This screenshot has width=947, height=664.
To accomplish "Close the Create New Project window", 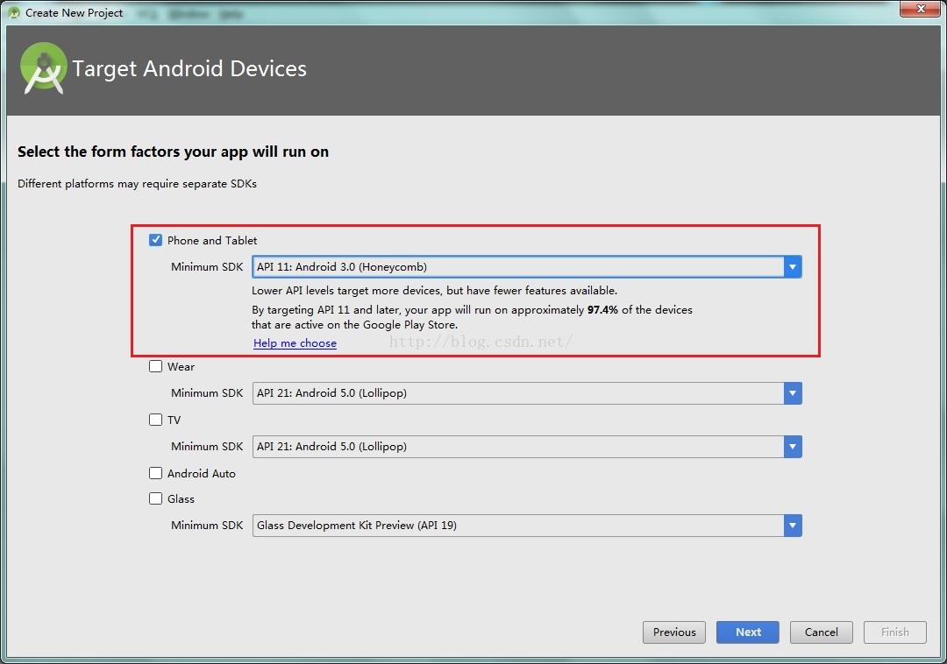I will pyautogui.click(x=919, y=10).
